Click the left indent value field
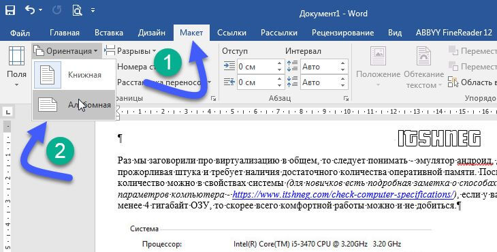The width and height of the screenshot is (497, 252). pos(256,67)
